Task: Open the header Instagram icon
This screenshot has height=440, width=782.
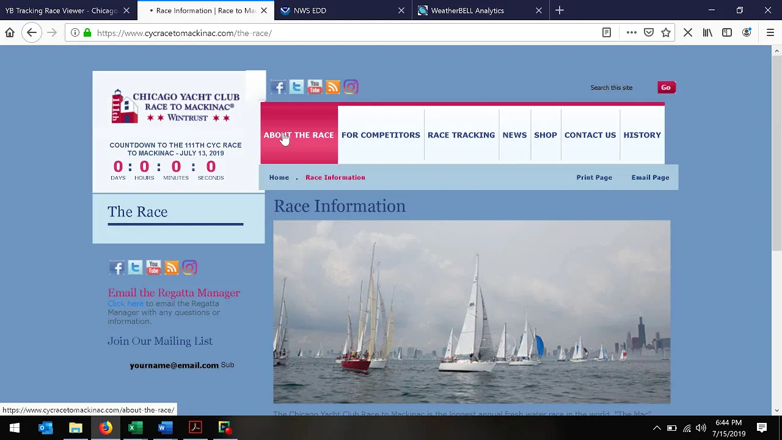Action: pyautogui.click(x=351, y=87)
